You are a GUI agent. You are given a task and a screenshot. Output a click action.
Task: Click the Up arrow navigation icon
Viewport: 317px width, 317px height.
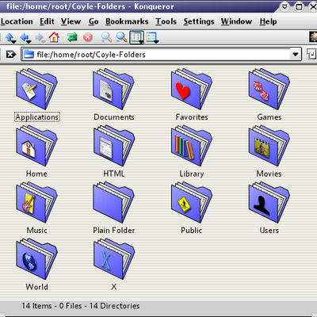point(10,37)
